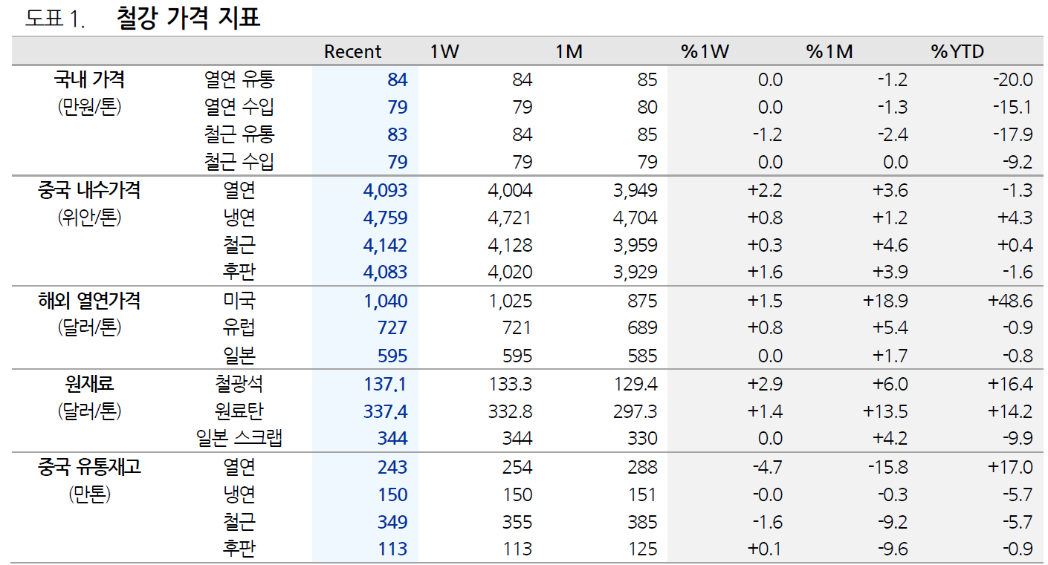Click the Japan scrap 1M value '330'
Screen dimensions: 1048x565
coord(642,439)
